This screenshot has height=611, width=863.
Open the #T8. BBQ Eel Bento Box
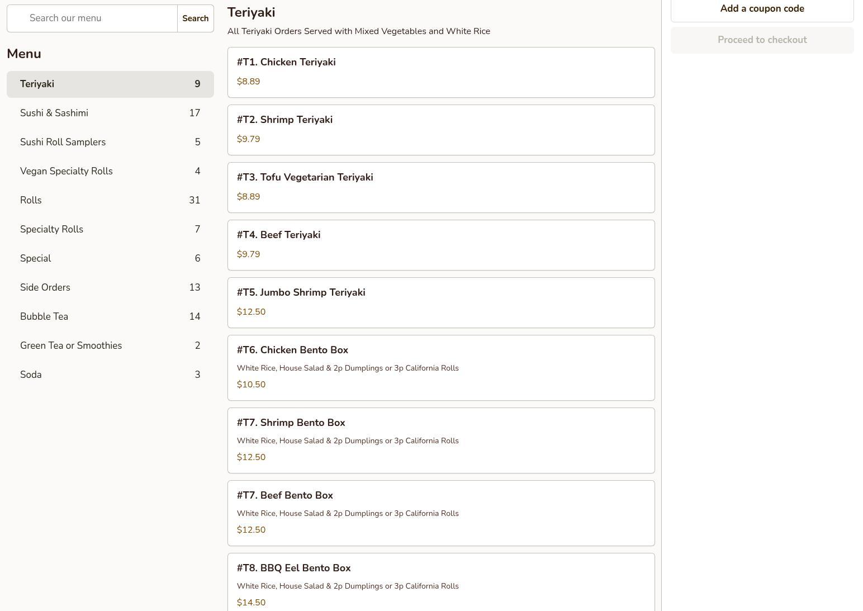(x=441, y=582)
